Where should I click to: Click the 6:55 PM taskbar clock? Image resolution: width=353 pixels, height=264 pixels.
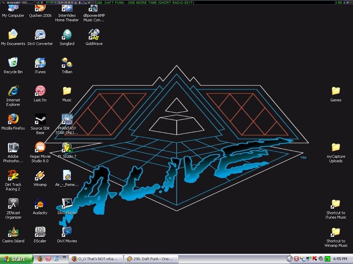tap(340, 259)
